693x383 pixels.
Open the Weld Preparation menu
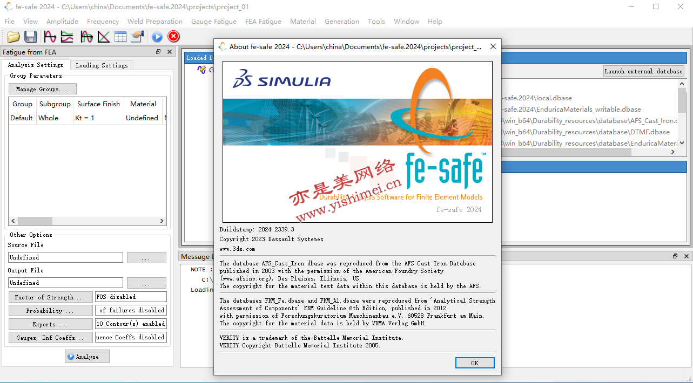pos(155,22)
